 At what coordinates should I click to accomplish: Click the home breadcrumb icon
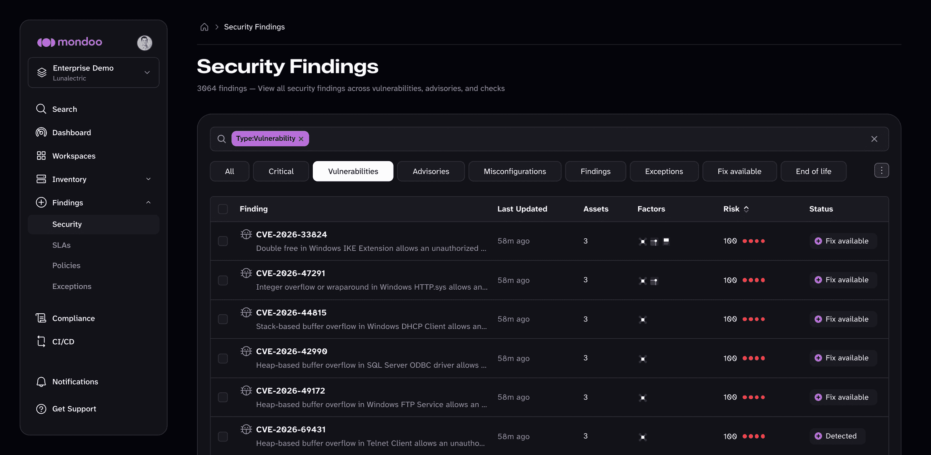pos(205,27)
